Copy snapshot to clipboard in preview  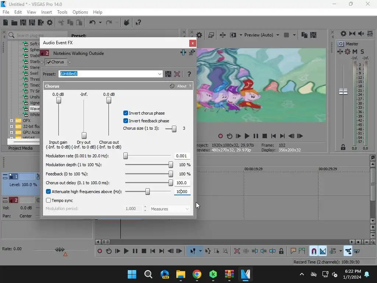coord(304,35)
